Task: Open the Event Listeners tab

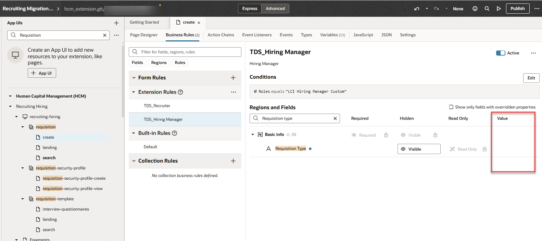Action: pyautogui.click(x=257, y=35)
